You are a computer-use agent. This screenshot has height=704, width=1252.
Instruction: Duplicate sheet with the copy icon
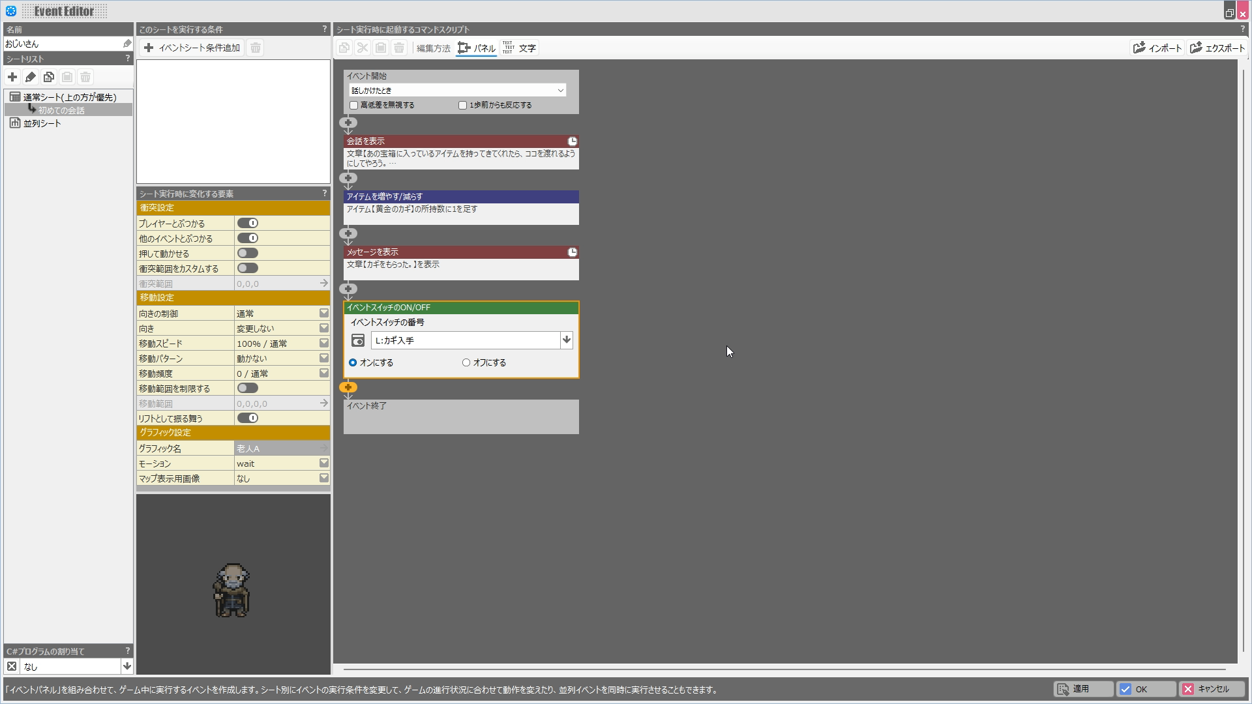click(49, 77)
